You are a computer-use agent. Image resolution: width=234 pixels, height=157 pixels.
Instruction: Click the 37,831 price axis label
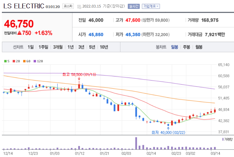(223, 132)
